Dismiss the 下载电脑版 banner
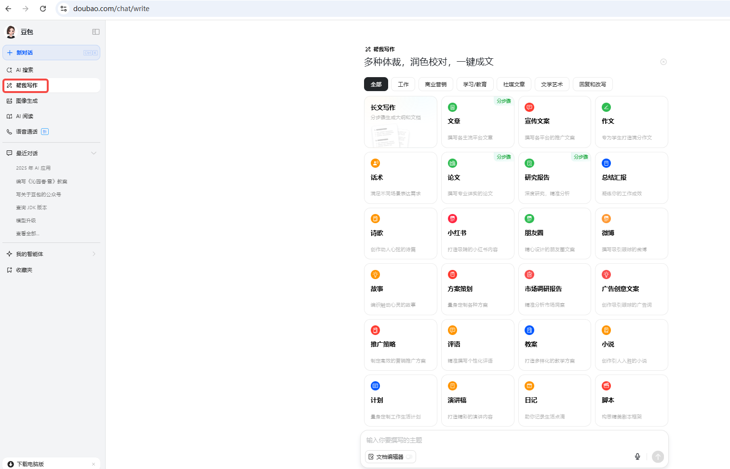730x469 pixels. pyautogui.click(x=94, y=464)
